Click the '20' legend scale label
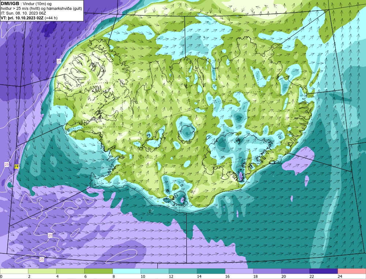The image size is (366, 279). (x=284, y=276)
